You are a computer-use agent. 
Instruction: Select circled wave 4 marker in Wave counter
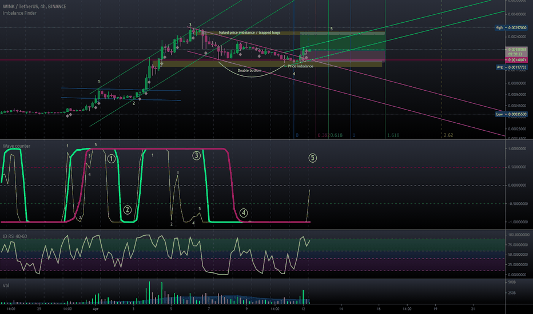click(x=244, y=213)
